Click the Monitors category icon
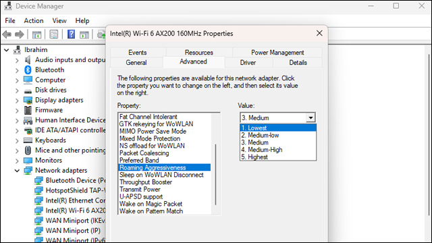Screen dimensions: 432x243 (28, 161)
